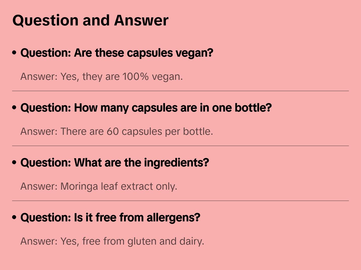Click the divider line below the vegan answer
361x270 pixels.
point(180,91)
